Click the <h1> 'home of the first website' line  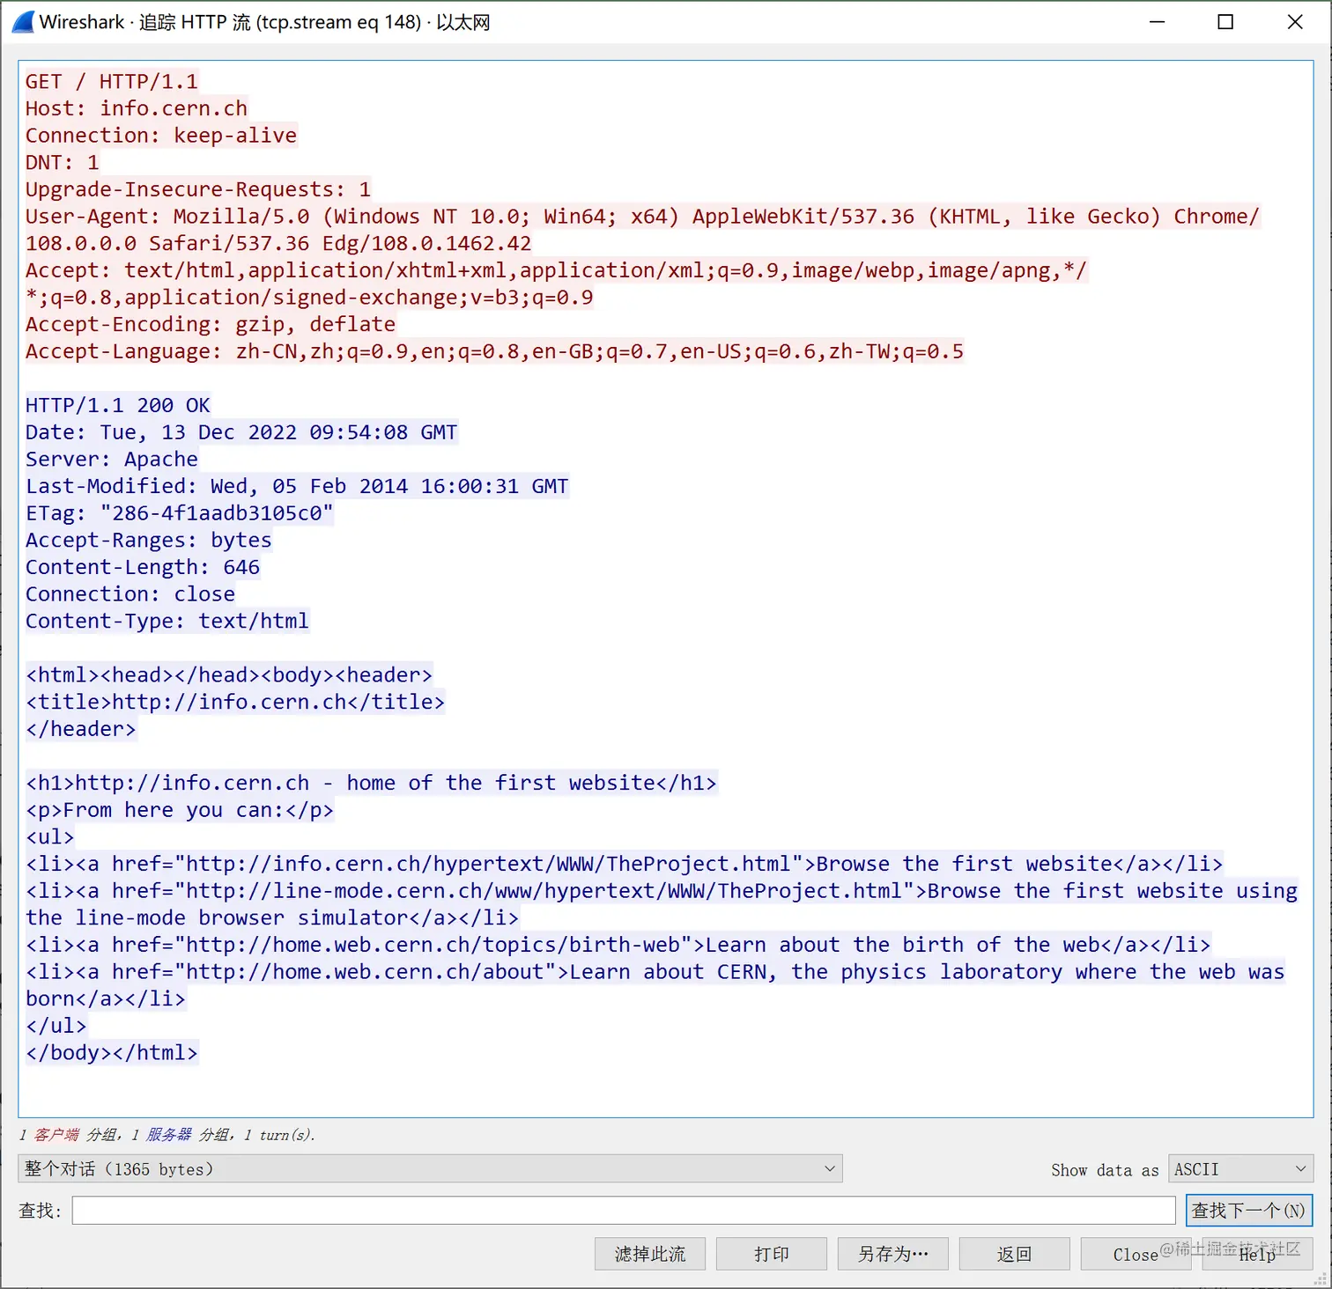(372, 783)
